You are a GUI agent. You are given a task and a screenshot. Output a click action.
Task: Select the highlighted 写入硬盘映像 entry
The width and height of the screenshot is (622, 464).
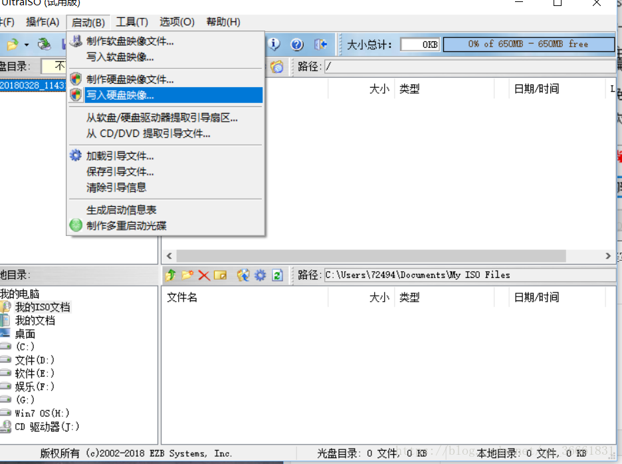(x=166, y=95)
